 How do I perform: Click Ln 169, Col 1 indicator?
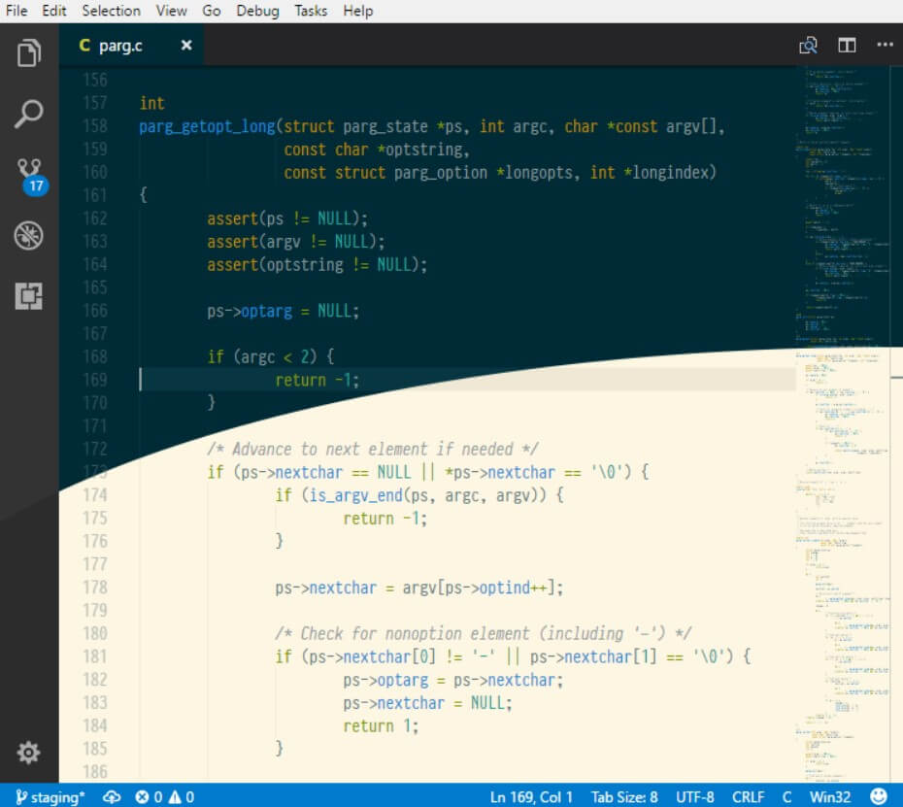pos(531,796)
